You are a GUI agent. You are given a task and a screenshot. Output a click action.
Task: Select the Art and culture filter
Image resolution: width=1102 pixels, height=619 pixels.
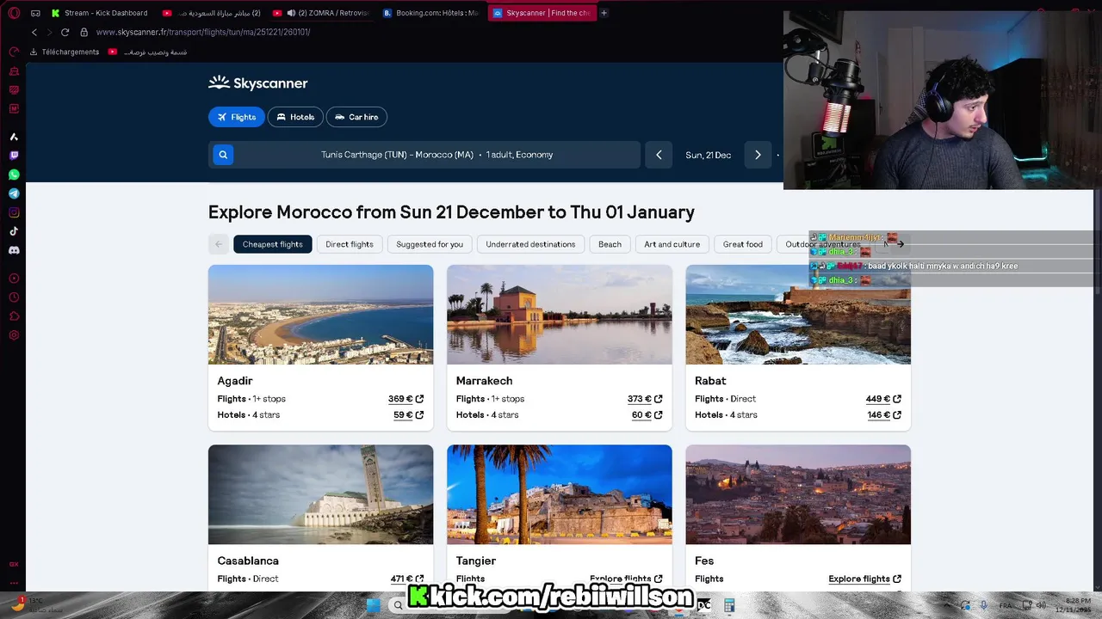(x=672, y=244)
